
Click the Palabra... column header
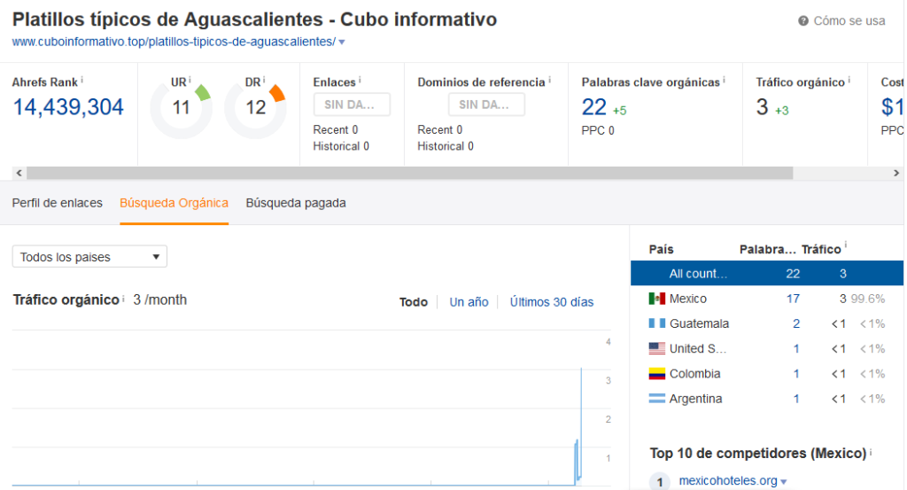pos(768,249)
